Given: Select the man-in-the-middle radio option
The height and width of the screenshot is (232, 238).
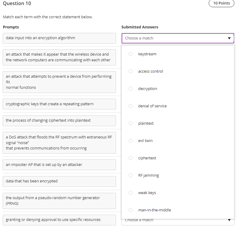Looking at the screenshot, I should pyautogui.click(x=130, y=210).
